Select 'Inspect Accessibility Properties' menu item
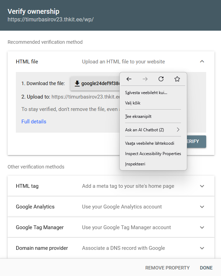This screenshot has width=221, height=276. click(153, 154)
